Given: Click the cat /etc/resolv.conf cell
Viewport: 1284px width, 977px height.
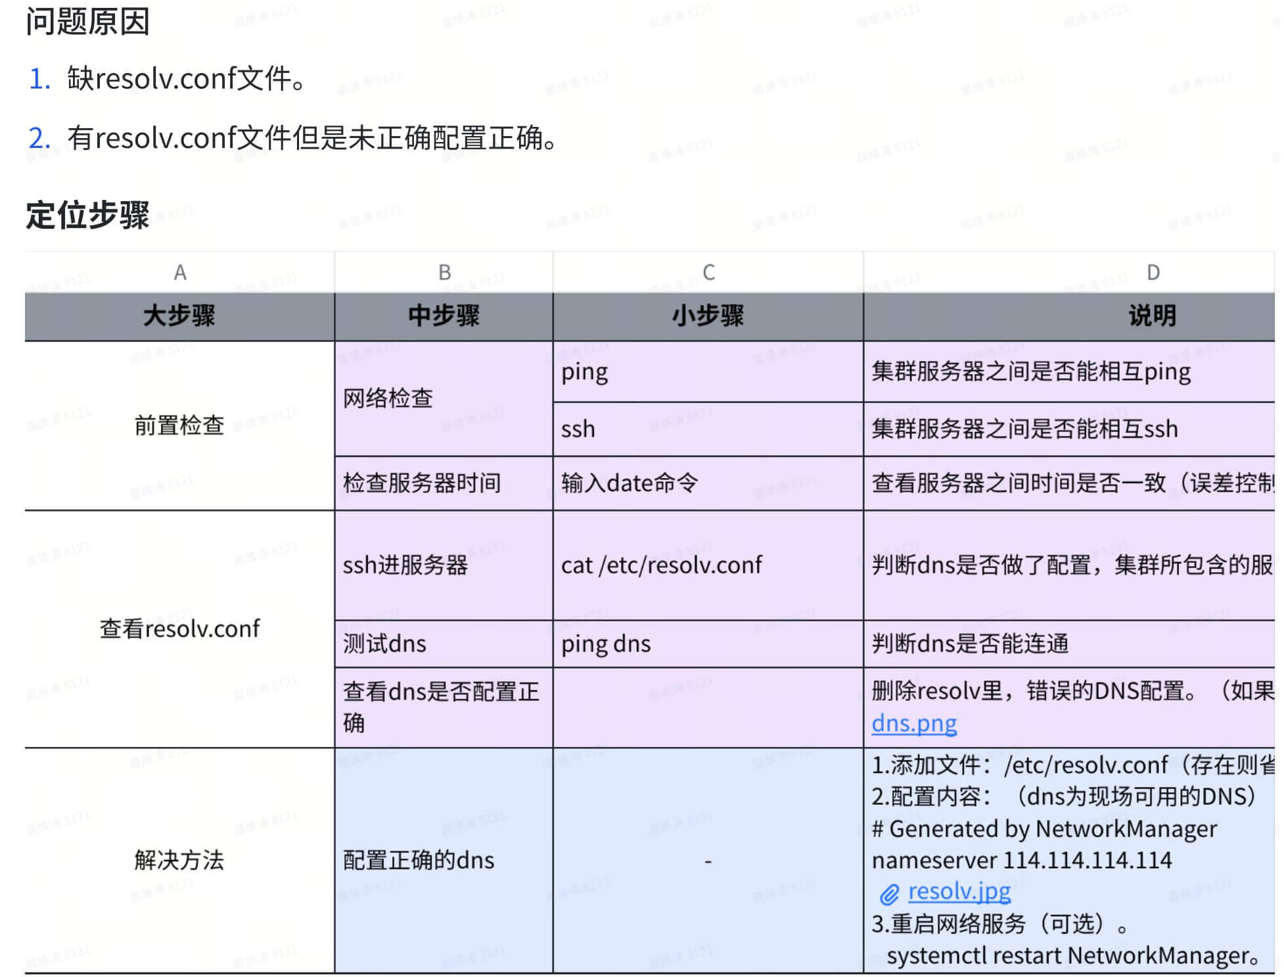Looking at the screenshot, I should (x=661, y=565).
